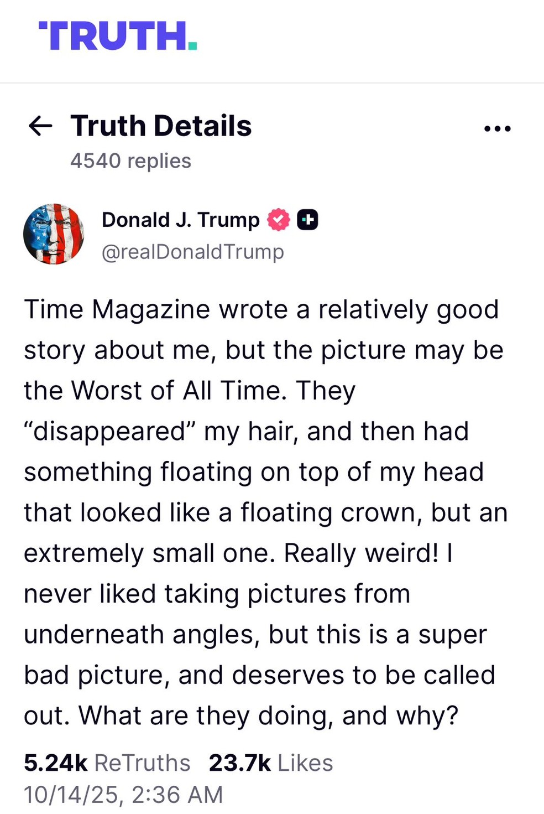
Task: Open the @realDonaldTrump handle
Action: (192, 252)
